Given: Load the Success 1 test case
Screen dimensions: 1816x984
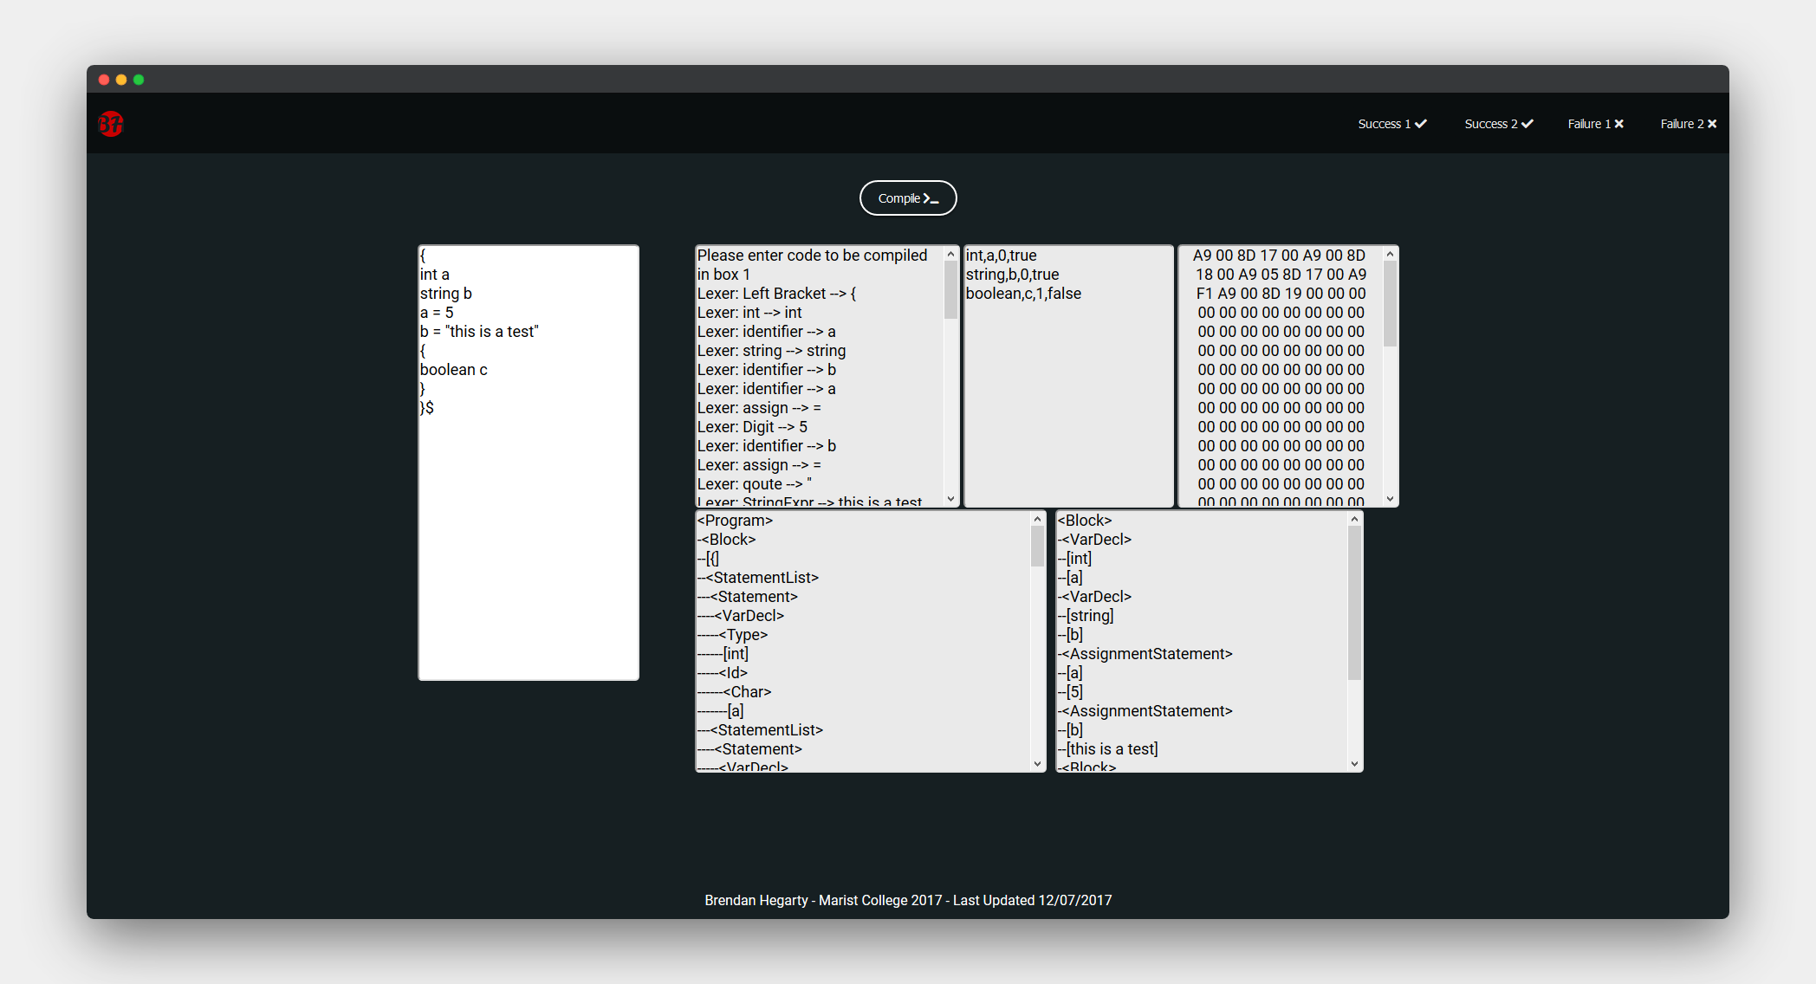Looking at the screenshot, I should pyautogui.click(x=1391, y=124).
